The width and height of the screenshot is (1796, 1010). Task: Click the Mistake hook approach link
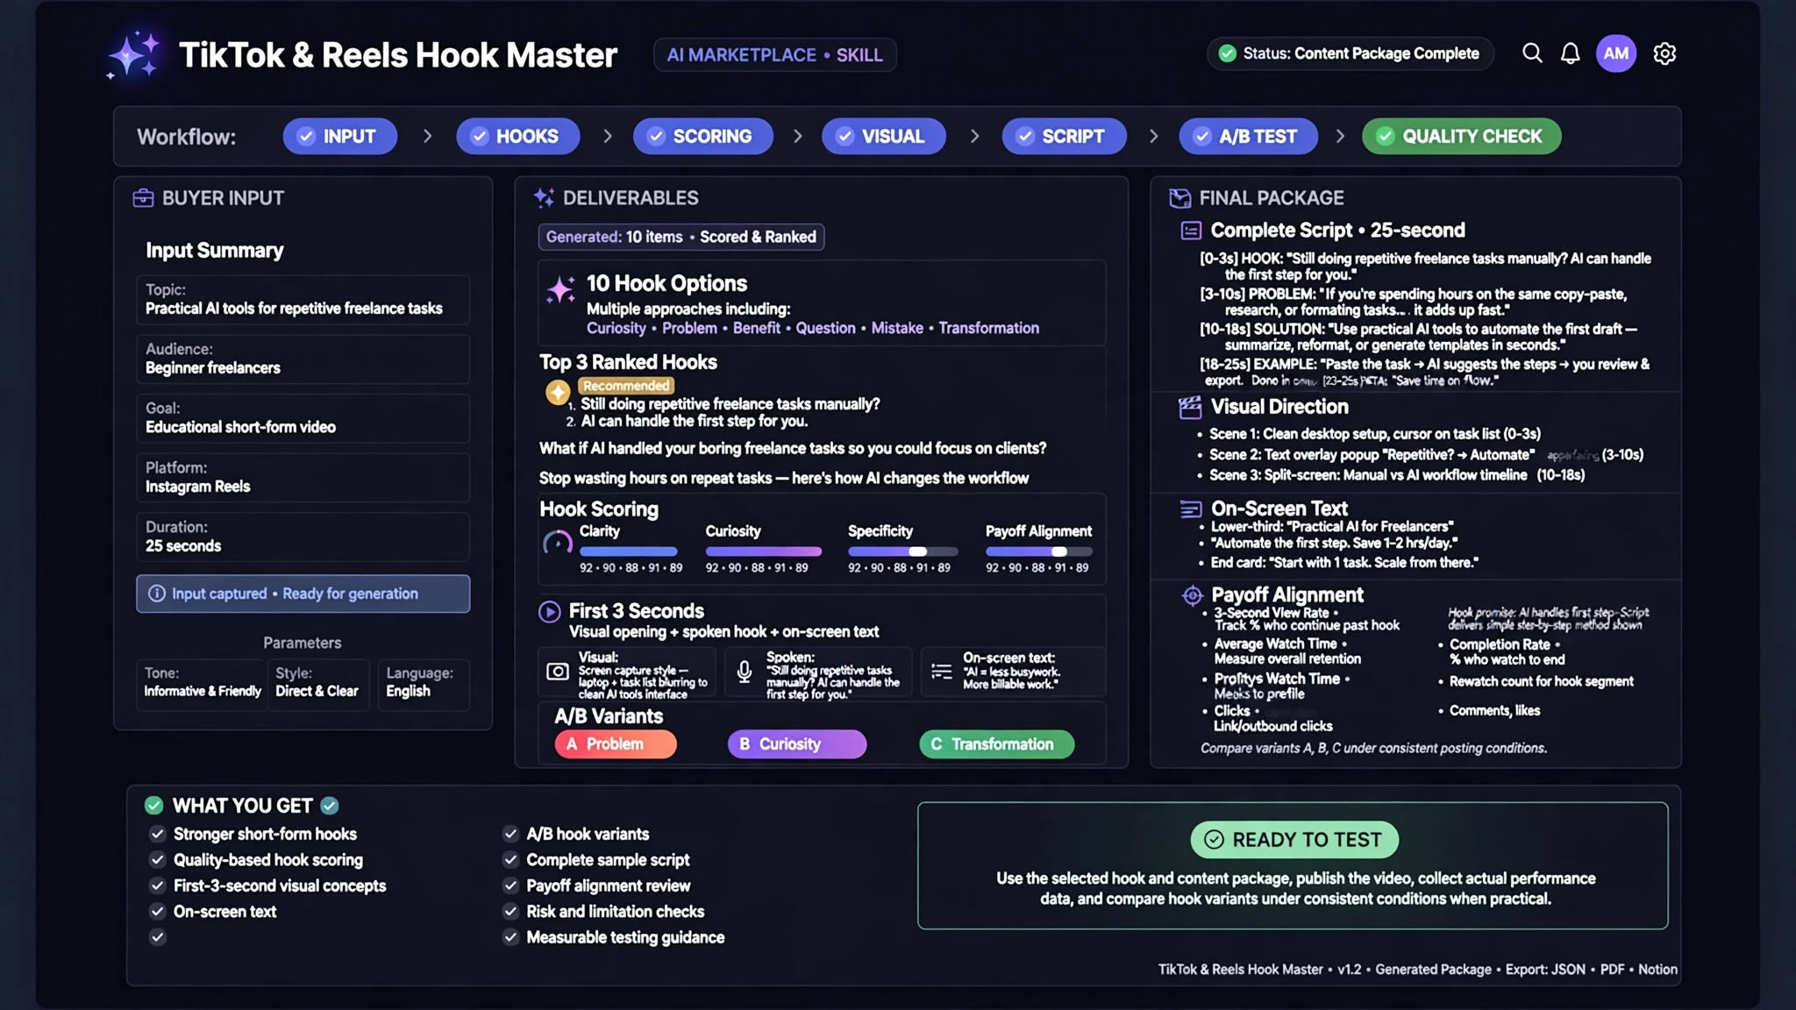[x=897, y=328]
